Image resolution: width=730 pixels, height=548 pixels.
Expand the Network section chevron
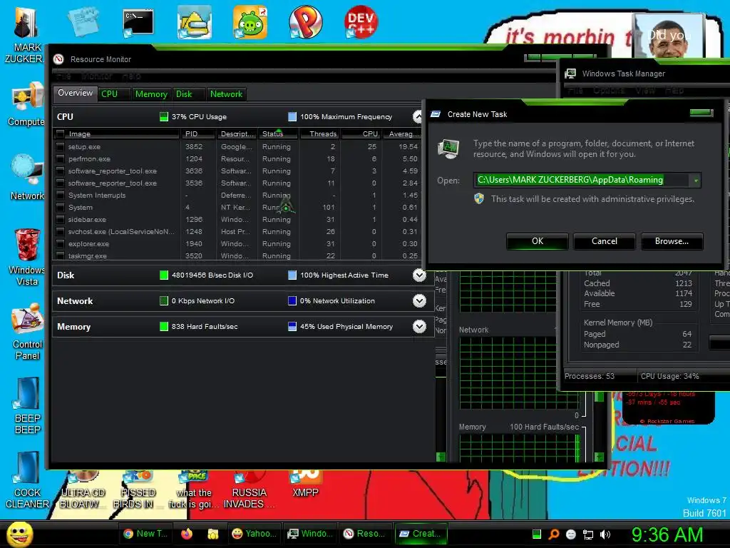click(419, 300)
